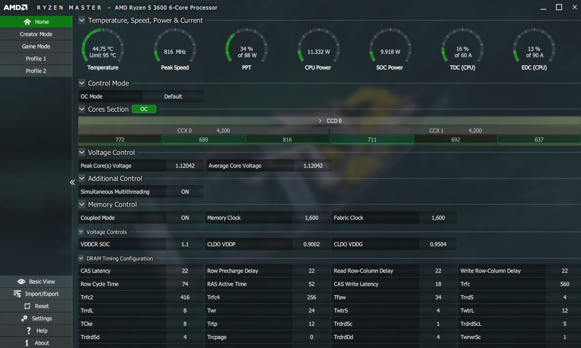The width and height of the screenshot is (581, 348).
Task: Open Profile 1
Action: click(x=36, y=59)
